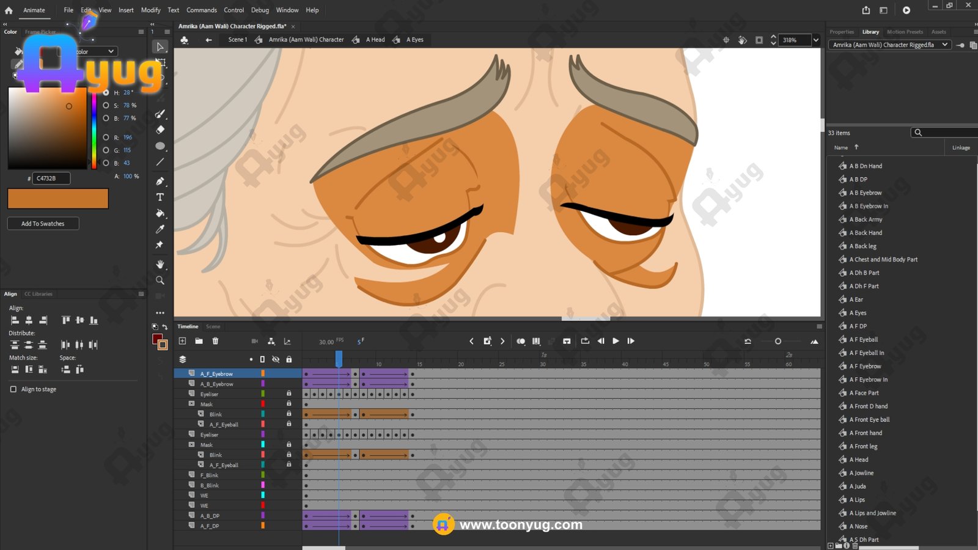
Task: Select the Pen tool
Action: (x=160, y=181)
